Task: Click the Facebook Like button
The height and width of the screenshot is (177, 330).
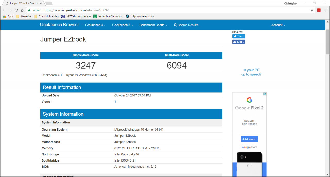Action: 238,42
